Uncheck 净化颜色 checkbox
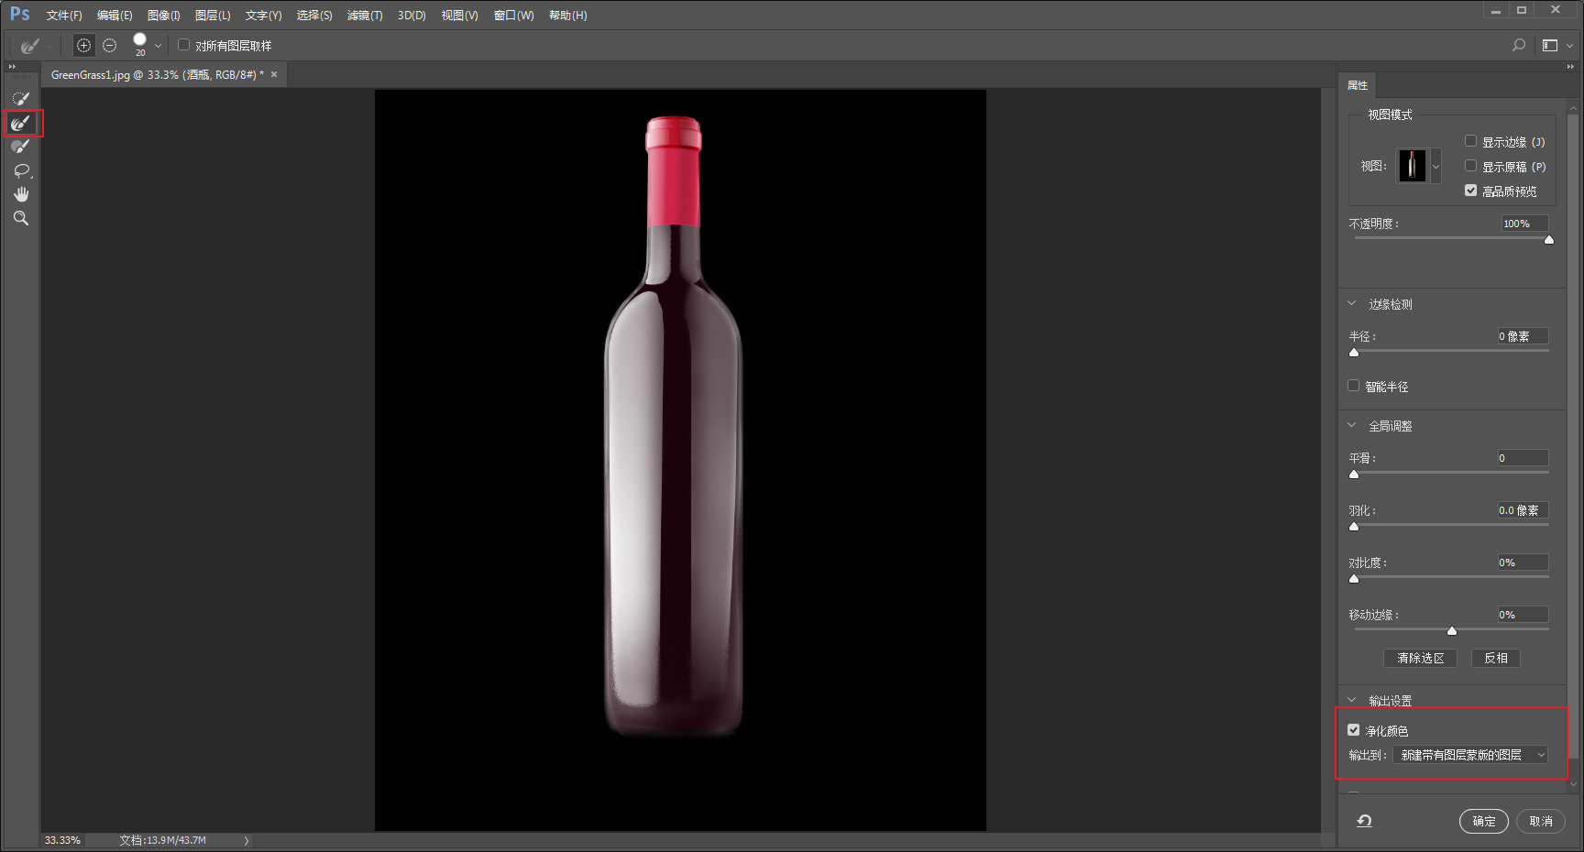The width and height of the screenshot is (1584, 852). [1353, 730]
